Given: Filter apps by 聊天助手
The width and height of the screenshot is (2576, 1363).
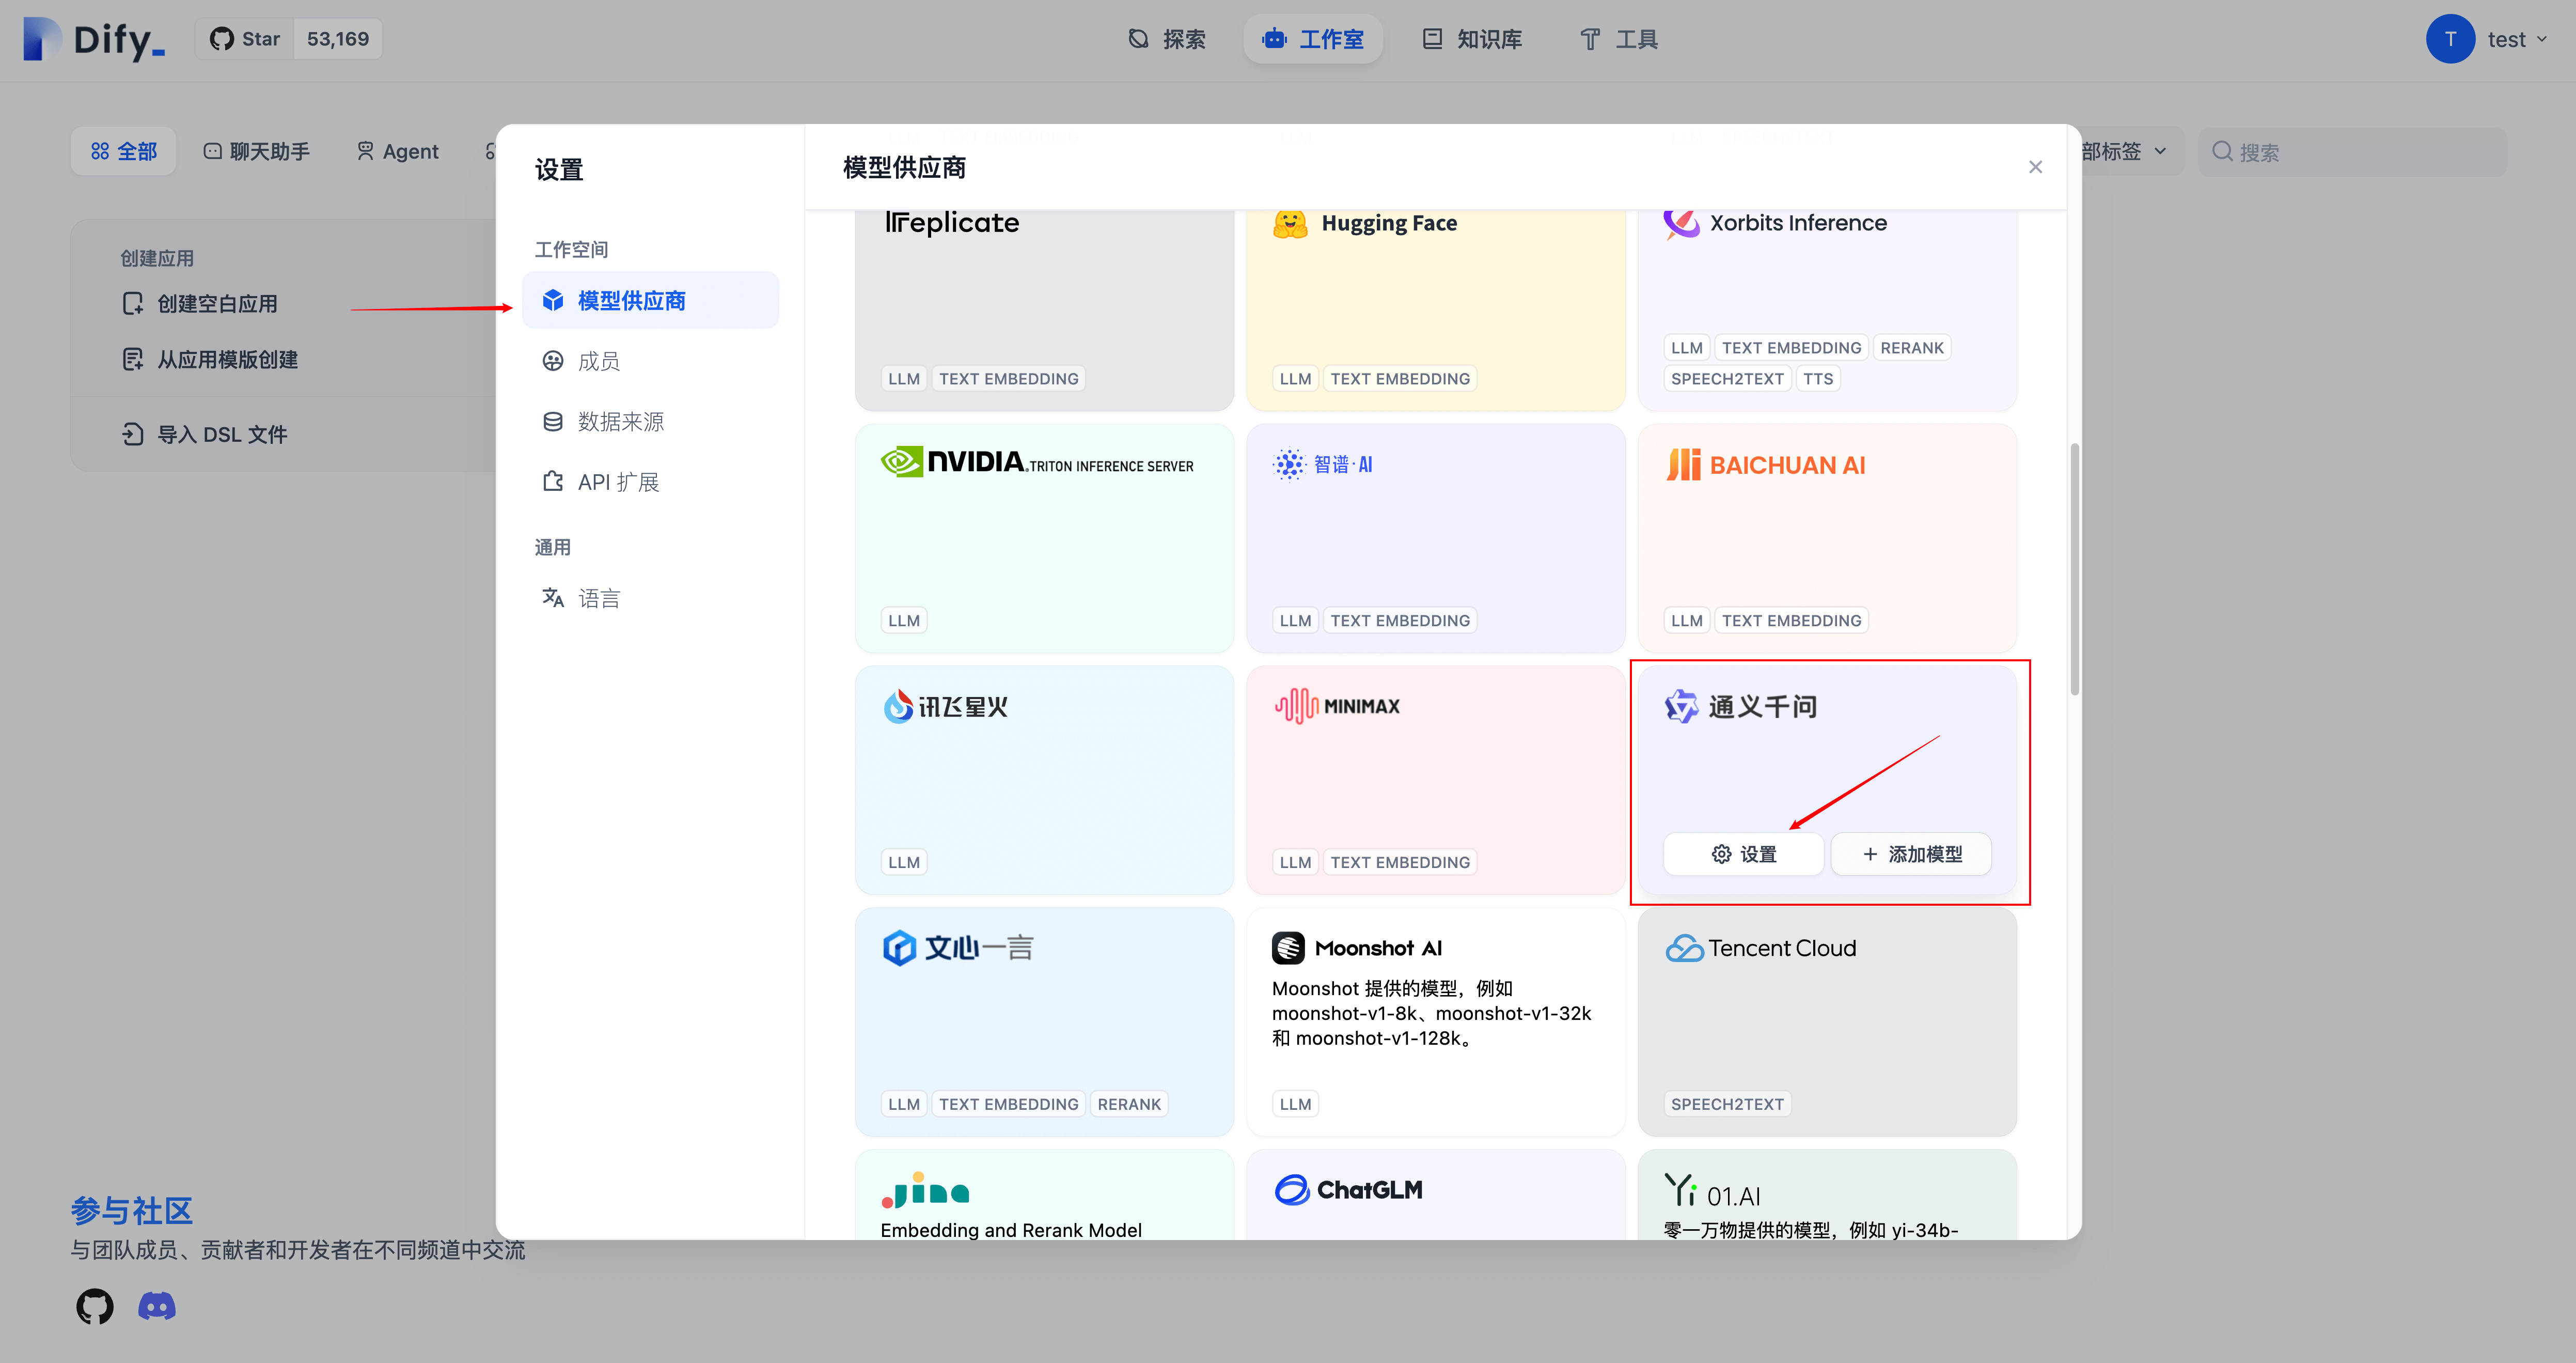Looking at the screenshot, I should pyautogui.click(x=257, y=151).
